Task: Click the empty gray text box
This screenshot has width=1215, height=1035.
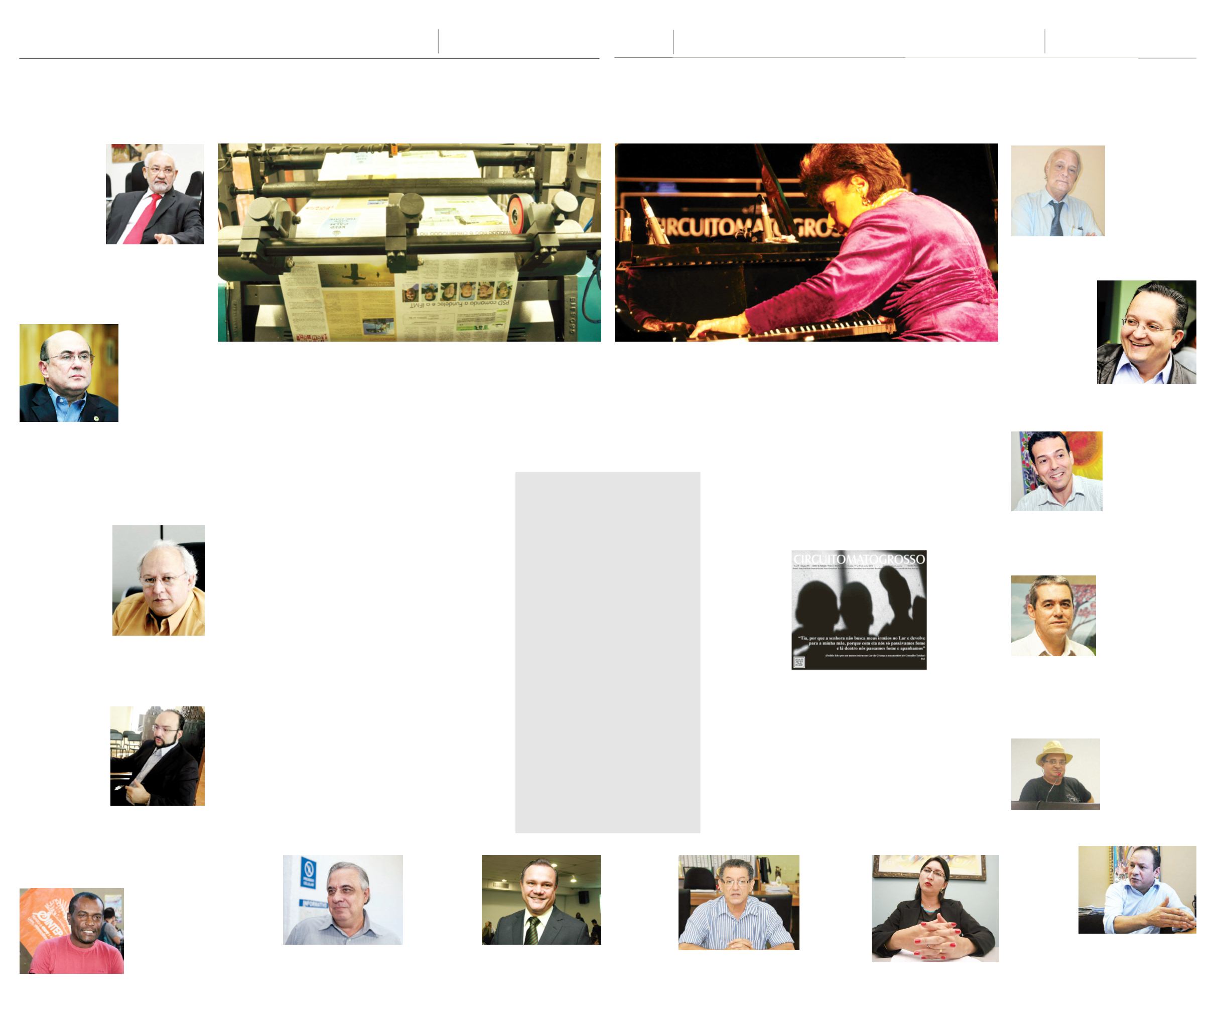Action: [607, 652]
